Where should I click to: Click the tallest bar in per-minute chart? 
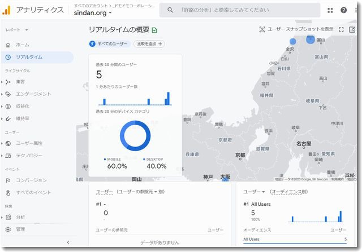click(169, 99)
